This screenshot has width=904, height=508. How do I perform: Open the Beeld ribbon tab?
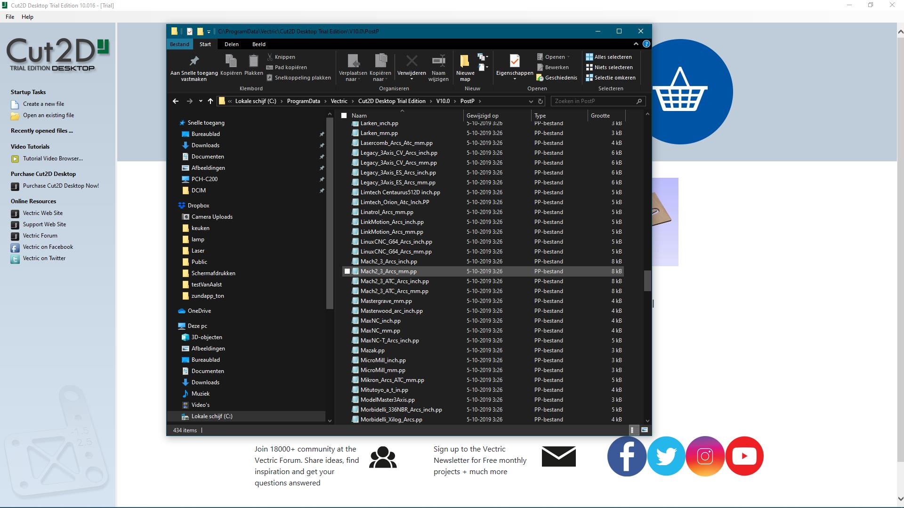(258, 44)
